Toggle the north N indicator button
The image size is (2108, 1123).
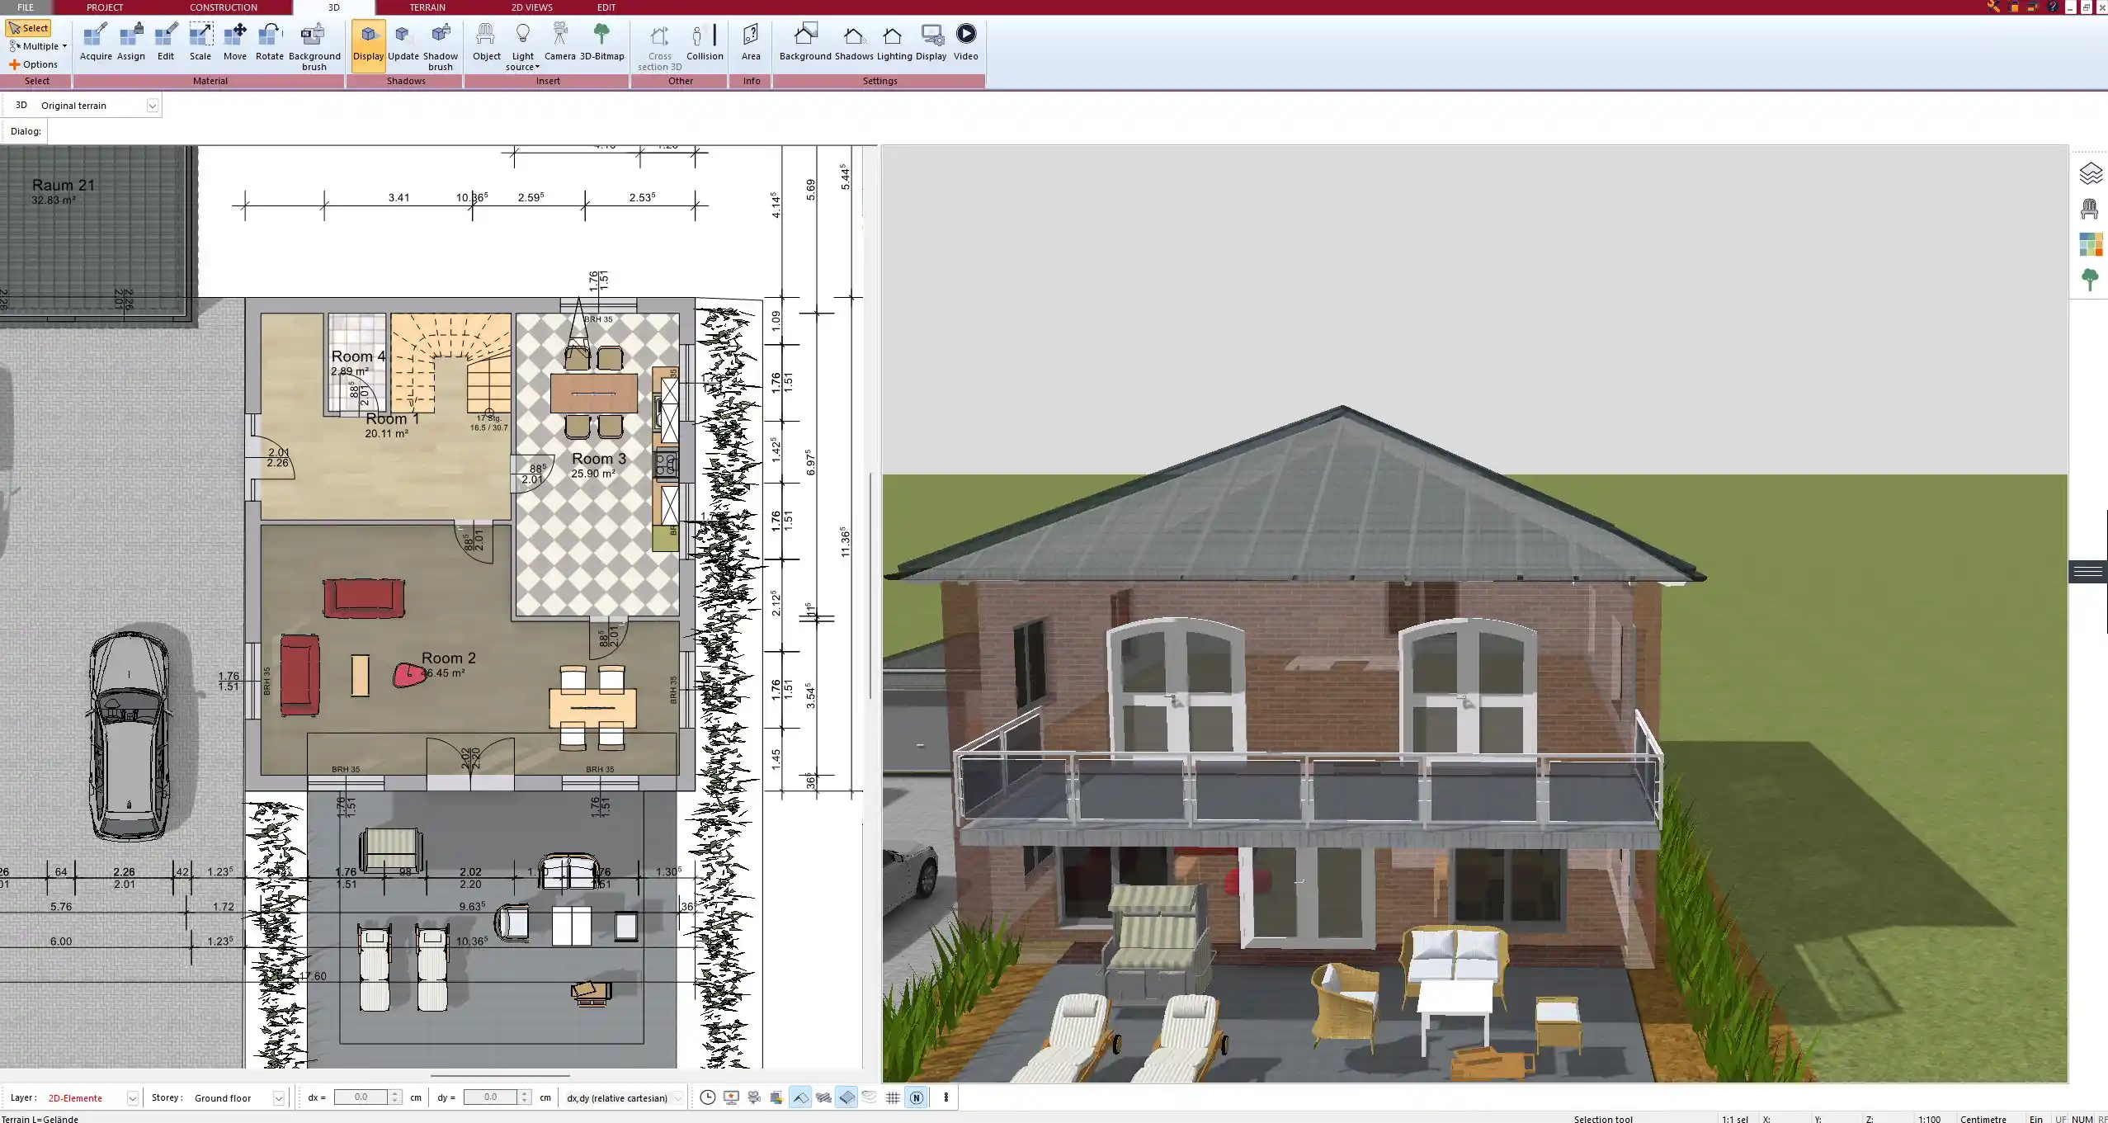916,1097
